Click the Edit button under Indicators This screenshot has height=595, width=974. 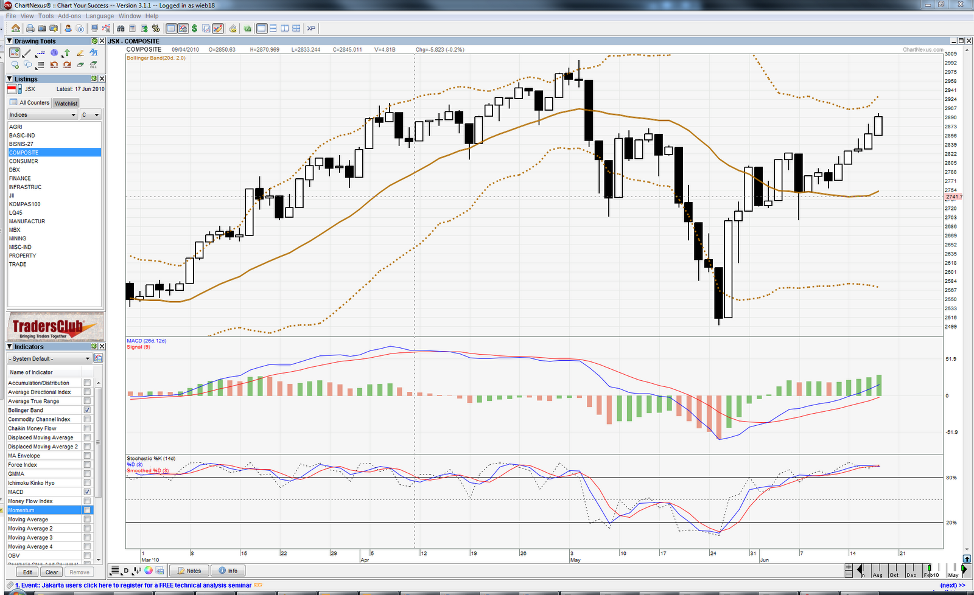coord(27,572)
